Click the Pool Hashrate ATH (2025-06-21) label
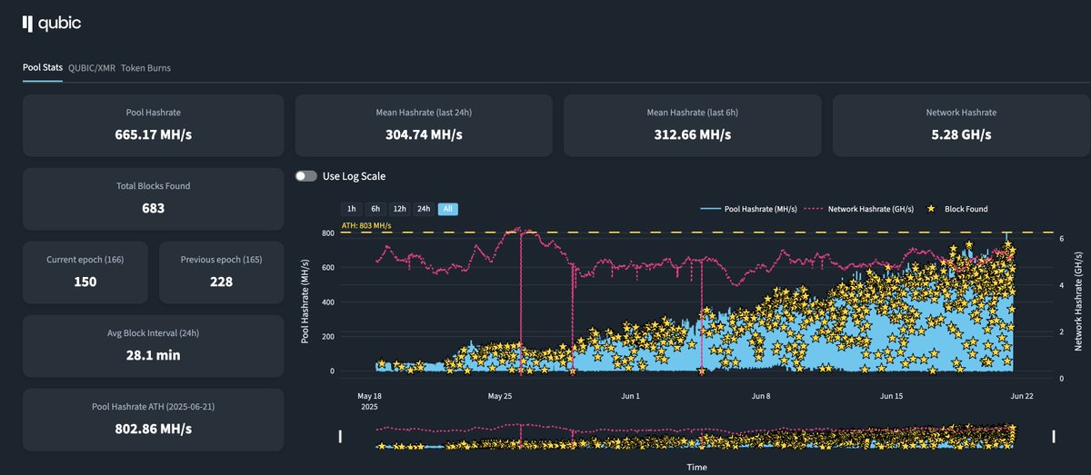Screen dimensions: 1091x475 [153, 407]
